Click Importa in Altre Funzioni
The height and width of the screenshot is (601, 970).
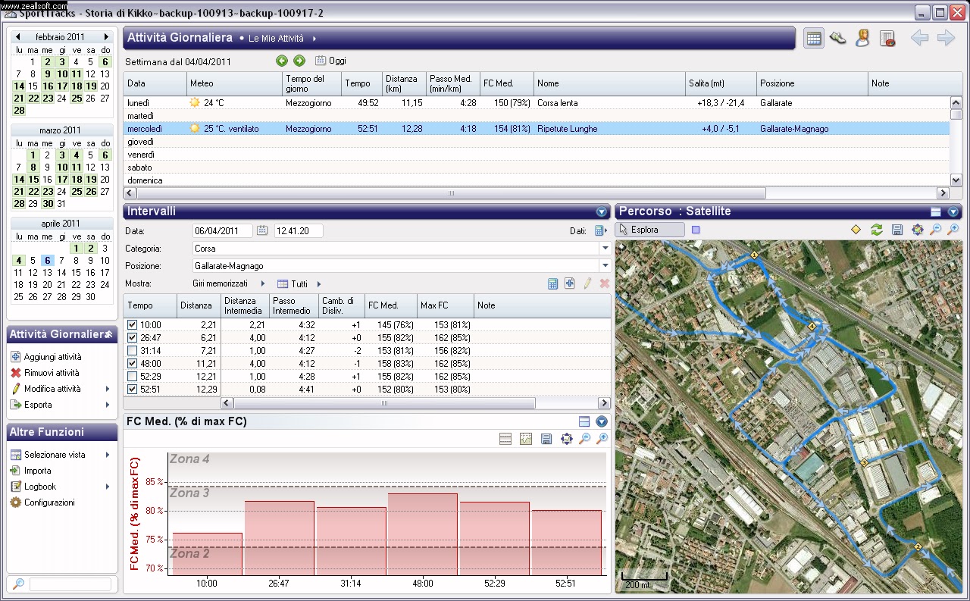tap(38, 471)
